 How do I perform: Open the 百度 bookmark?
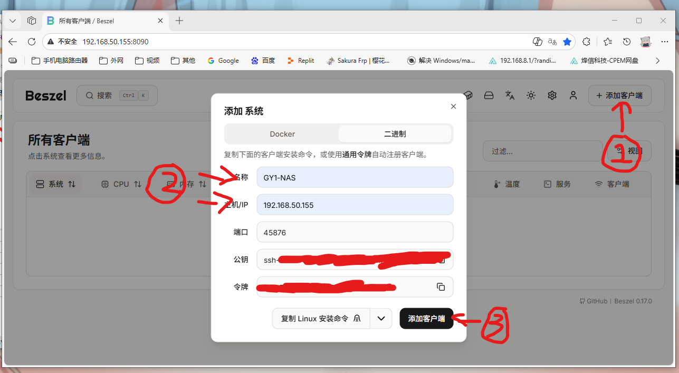263,61
